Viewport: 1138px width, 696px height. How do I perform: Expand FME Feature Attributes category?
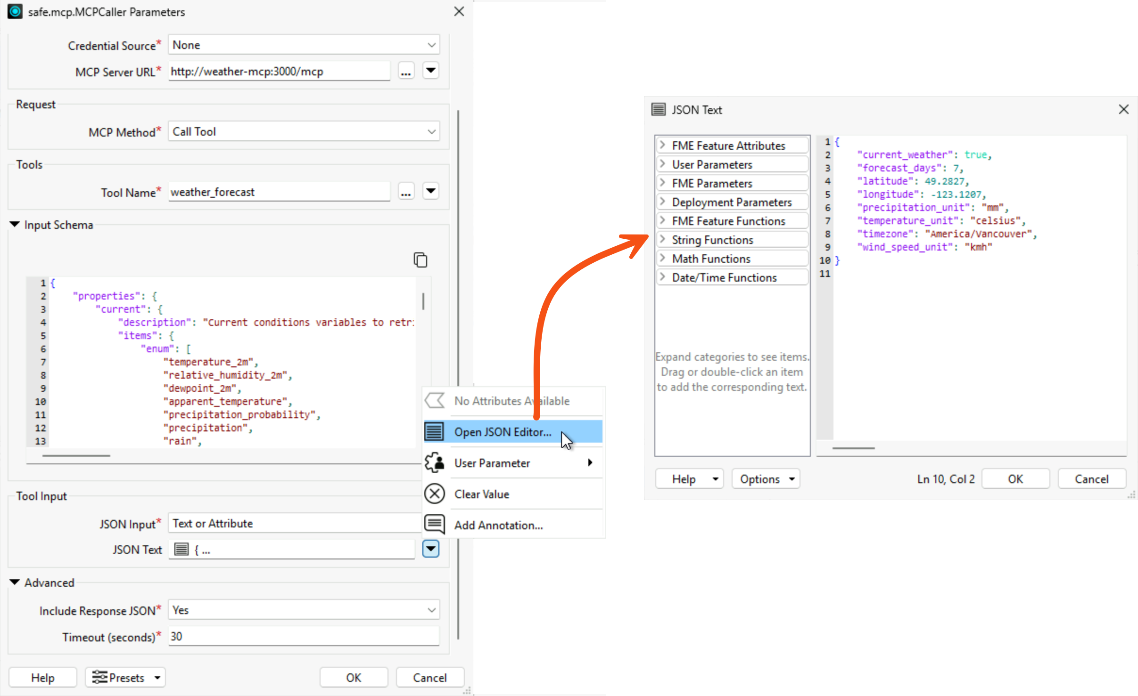[x=662, y=145]
